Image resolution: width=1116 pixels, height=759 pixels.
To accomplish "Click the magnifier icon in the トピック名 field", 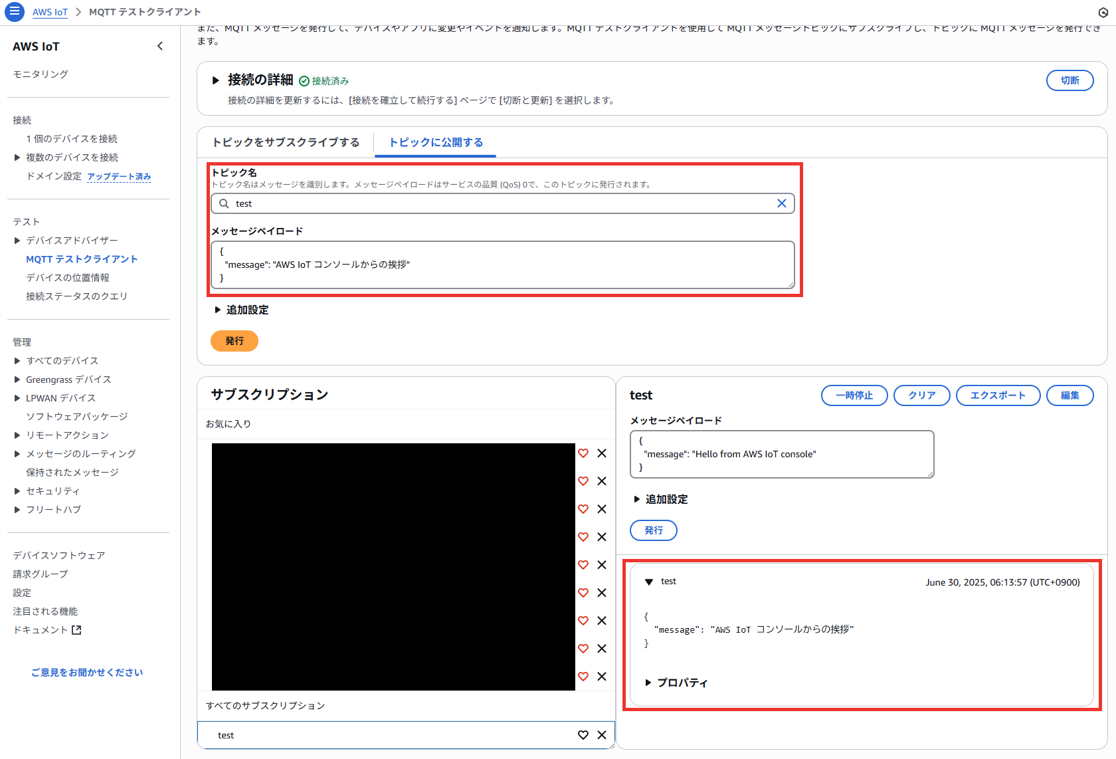I will [224, 203].
